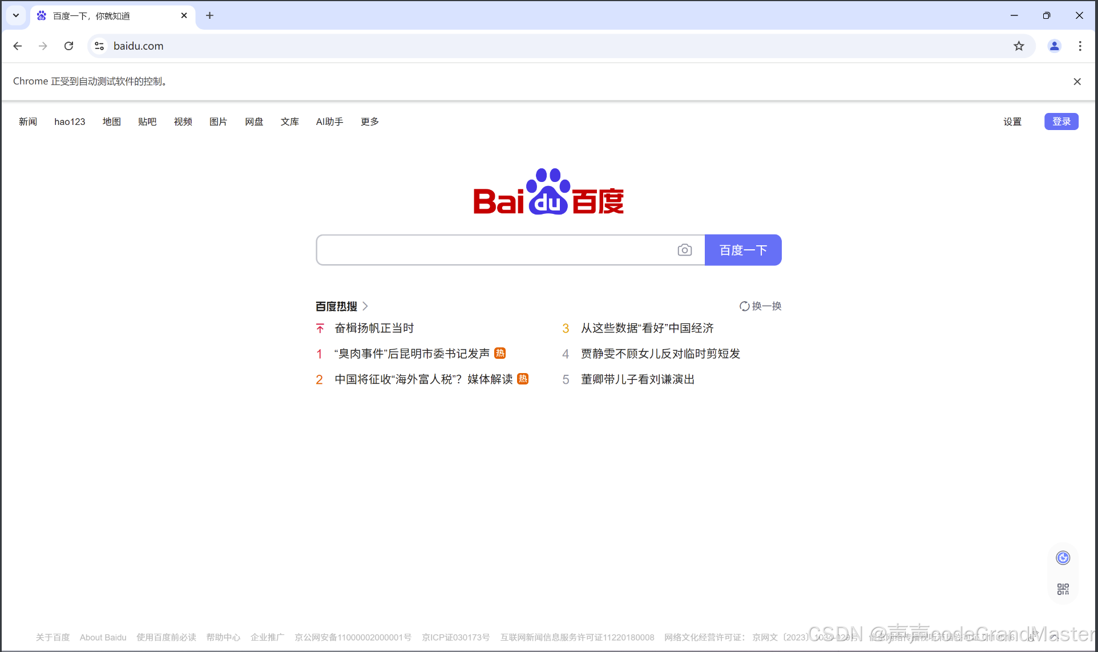Open hot search 贾静雯不顾女儿反对临时剪短发
The width and height of the screenshot is (1098, 652).
(x=660, y=354)
